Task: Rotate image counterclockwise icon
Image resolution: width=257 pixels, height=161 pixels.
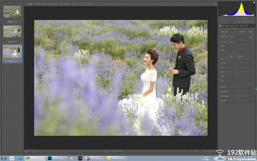Action: tap(85, 4)
